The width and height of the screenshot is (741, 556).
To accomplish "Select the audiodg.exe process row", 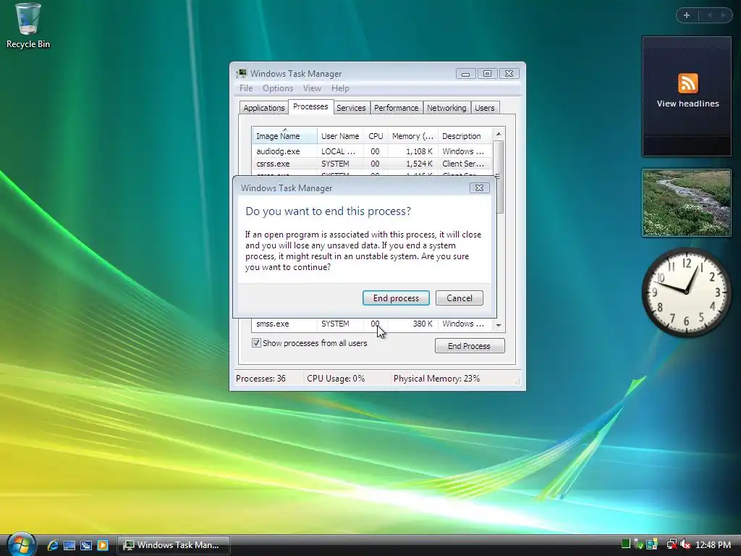I will click(372, 151).
